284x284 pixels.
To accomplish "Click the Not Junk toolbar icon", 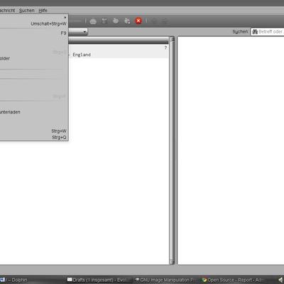I will 127,21.
